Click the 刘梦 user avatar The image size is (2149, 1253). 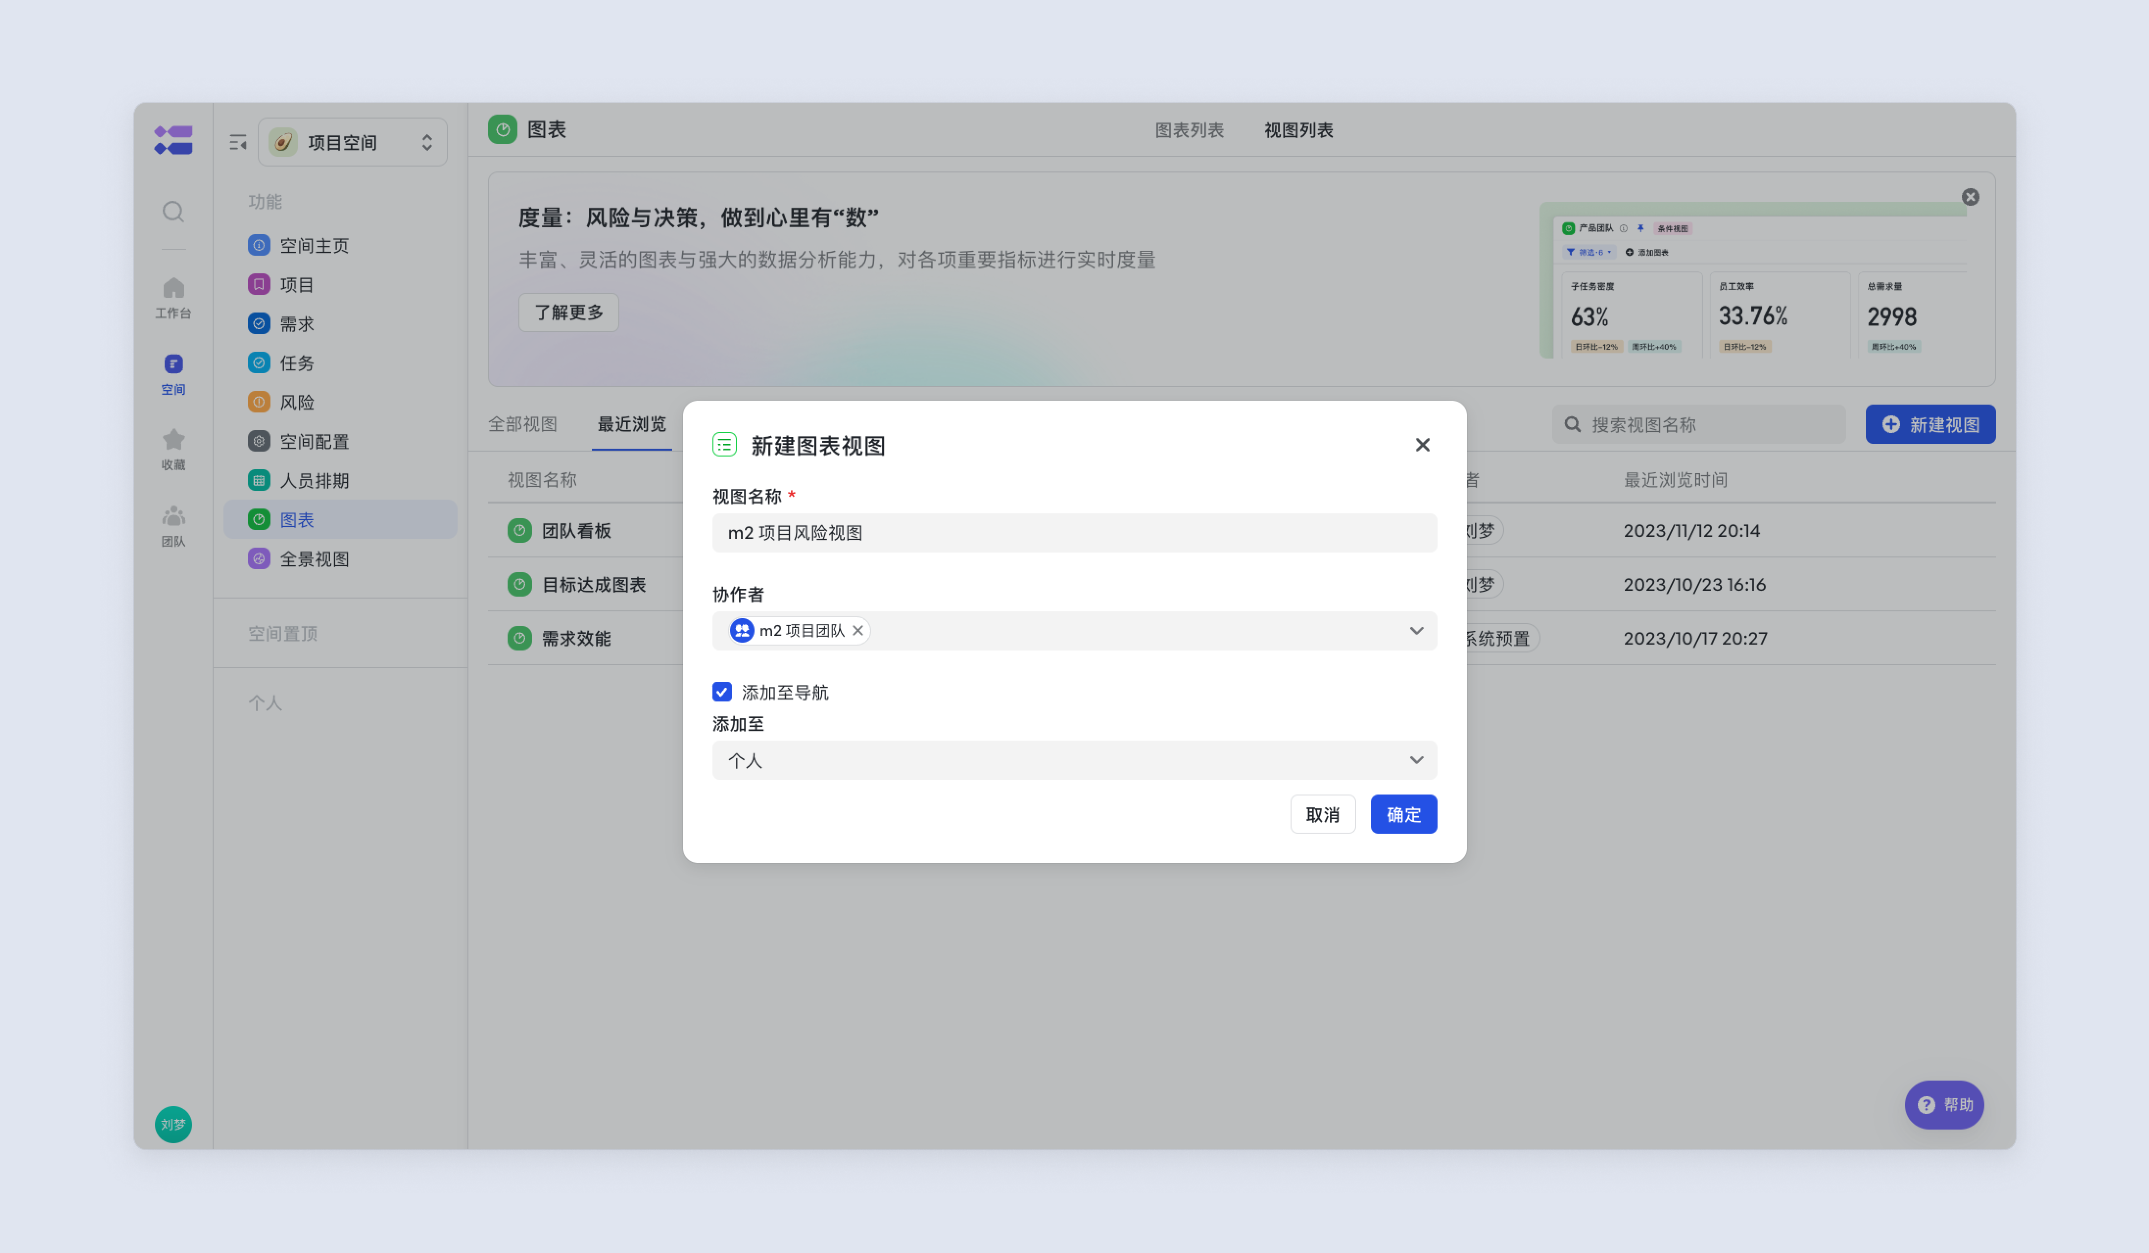[x=173, y=1124]
